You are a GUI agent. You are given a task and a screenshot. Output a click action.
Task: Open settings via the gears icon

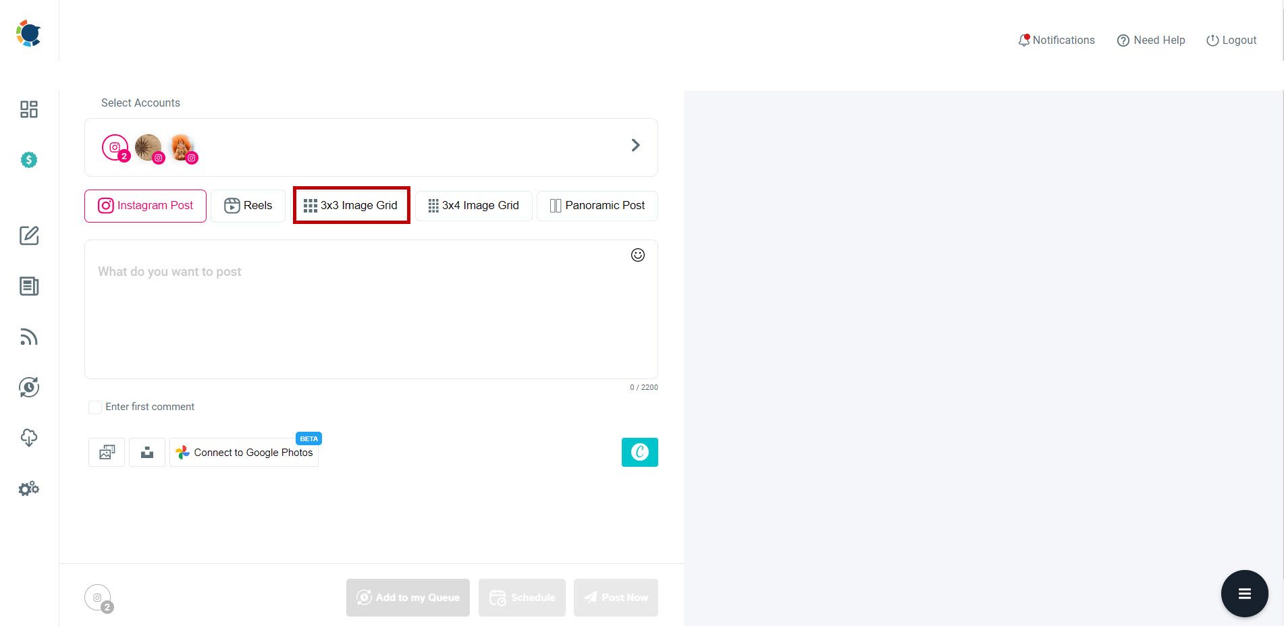[28, 488]
